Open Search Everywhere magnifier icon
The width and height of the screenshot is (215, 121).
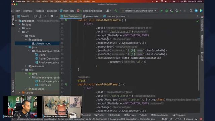(x=191, y=11)
